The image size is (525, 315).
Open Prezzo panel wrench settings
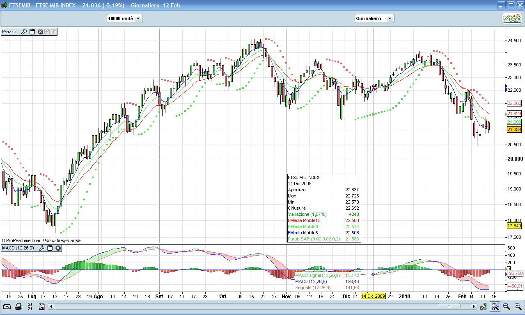point(24,32)
